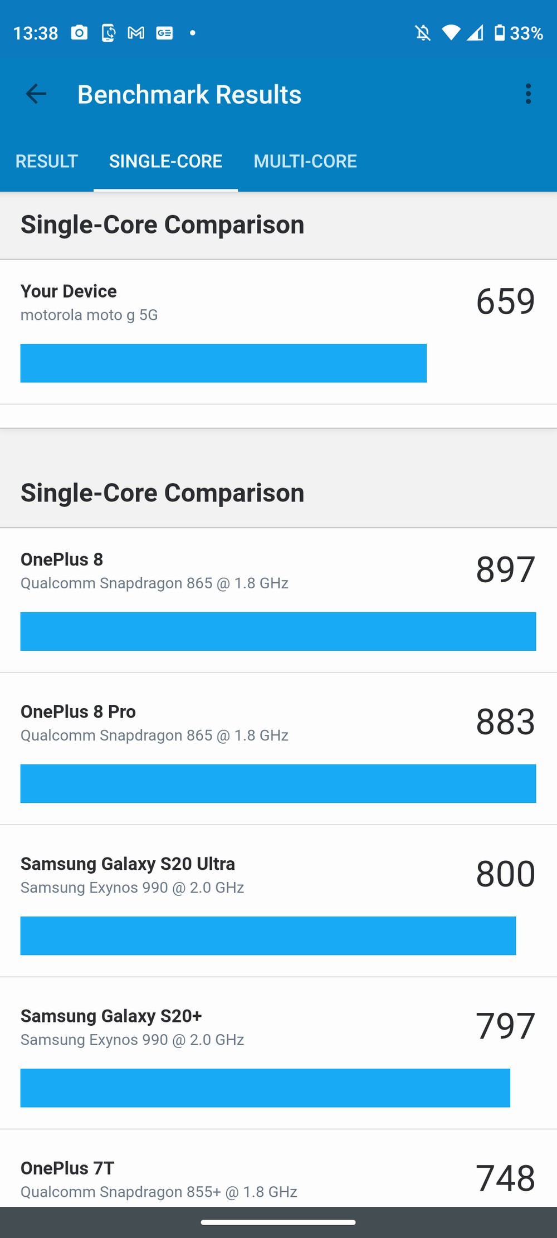Image resolution: width=557 pixels, height=1238 pixels.
Task: Switch to the RESULT tab
Action: click(47, 161)
